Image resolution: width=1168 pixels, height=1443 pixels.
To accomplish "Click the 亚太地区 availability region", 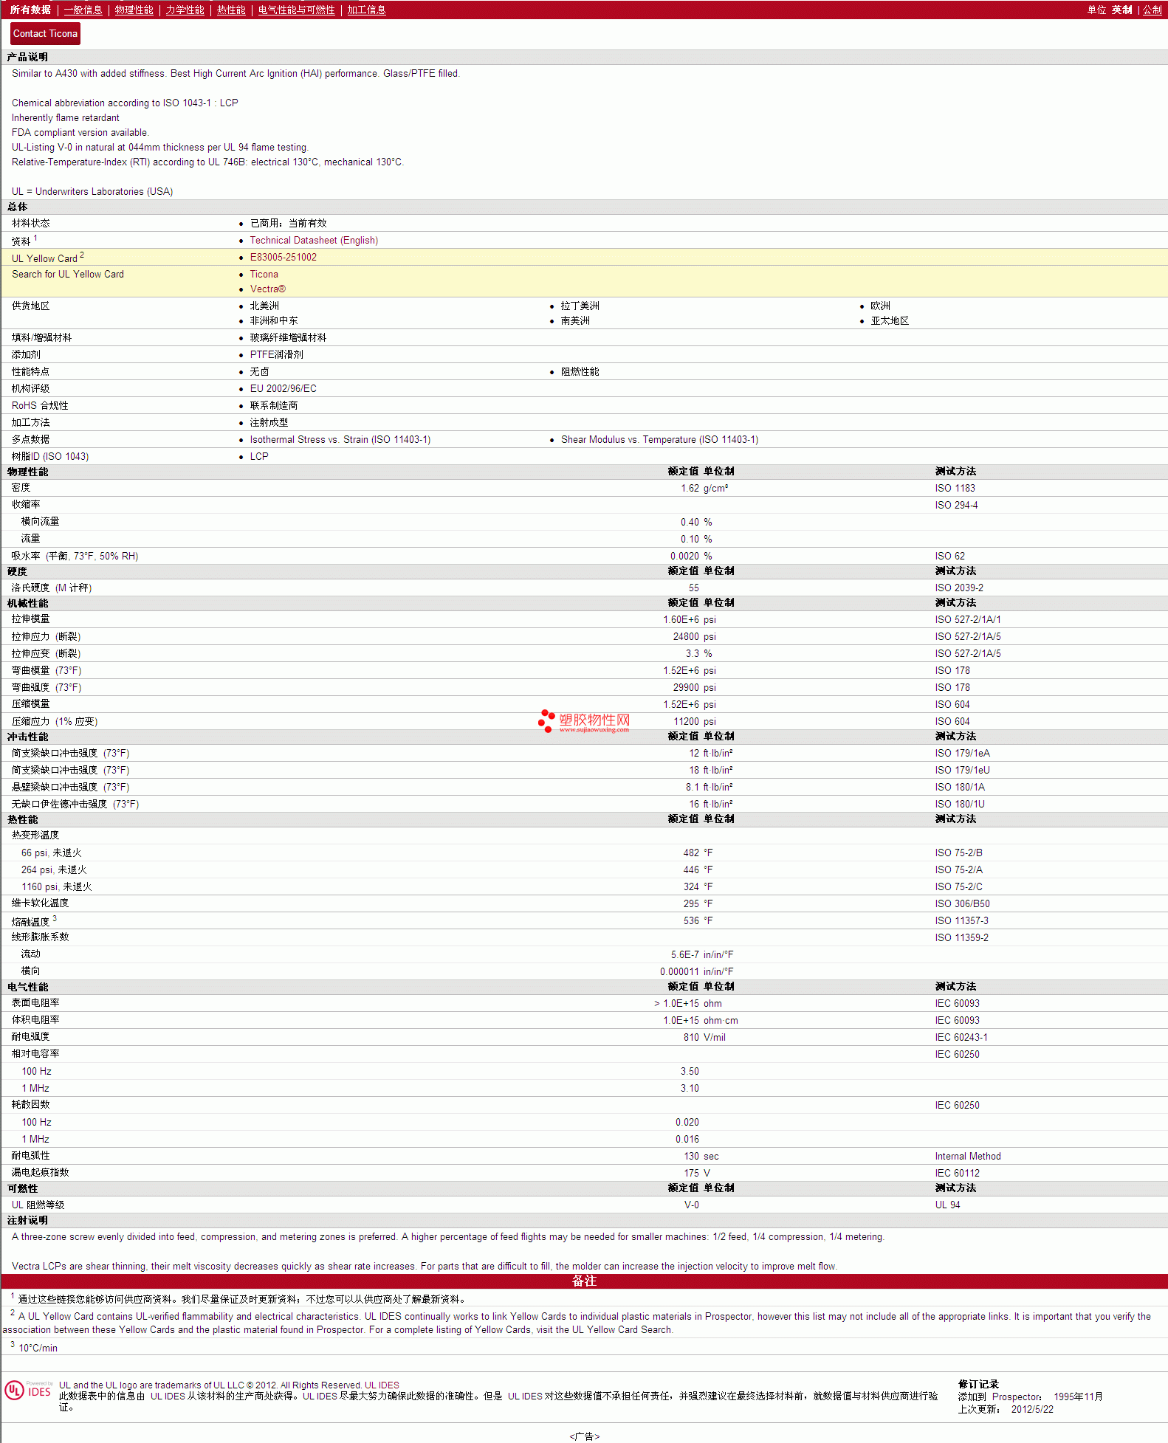I will point(890,320).
